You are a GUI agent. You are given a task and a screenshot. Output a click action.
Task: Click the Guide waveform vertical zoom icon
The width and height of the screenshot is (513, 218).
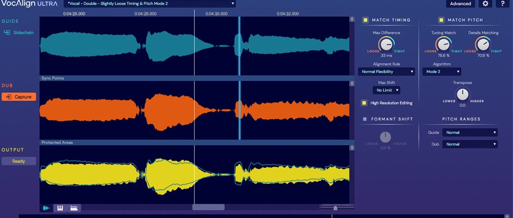pos(352,20)
